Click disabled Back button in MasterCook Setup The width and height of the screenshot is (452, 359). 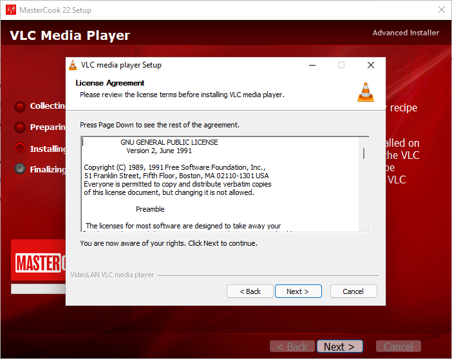coord(292,346)
